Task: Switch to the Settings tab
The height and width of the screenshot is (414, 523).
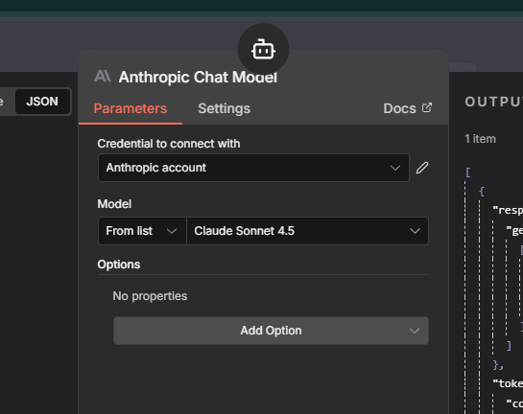Action: (x=224, y=108)
